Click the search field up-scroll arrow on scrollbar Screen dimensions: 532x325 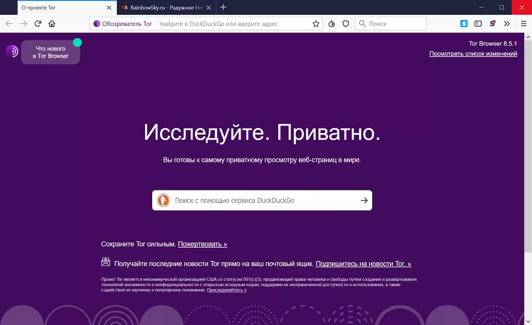[528, 36]
